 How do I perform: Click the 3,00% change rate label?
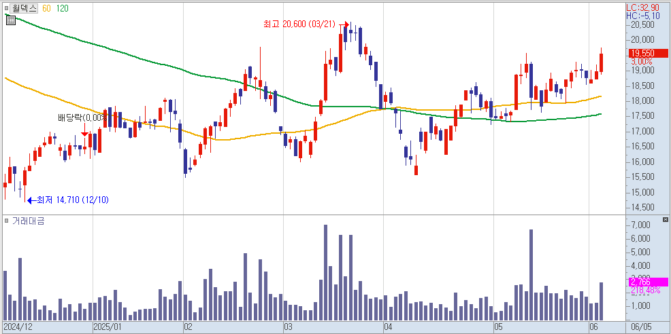(640, 62)
